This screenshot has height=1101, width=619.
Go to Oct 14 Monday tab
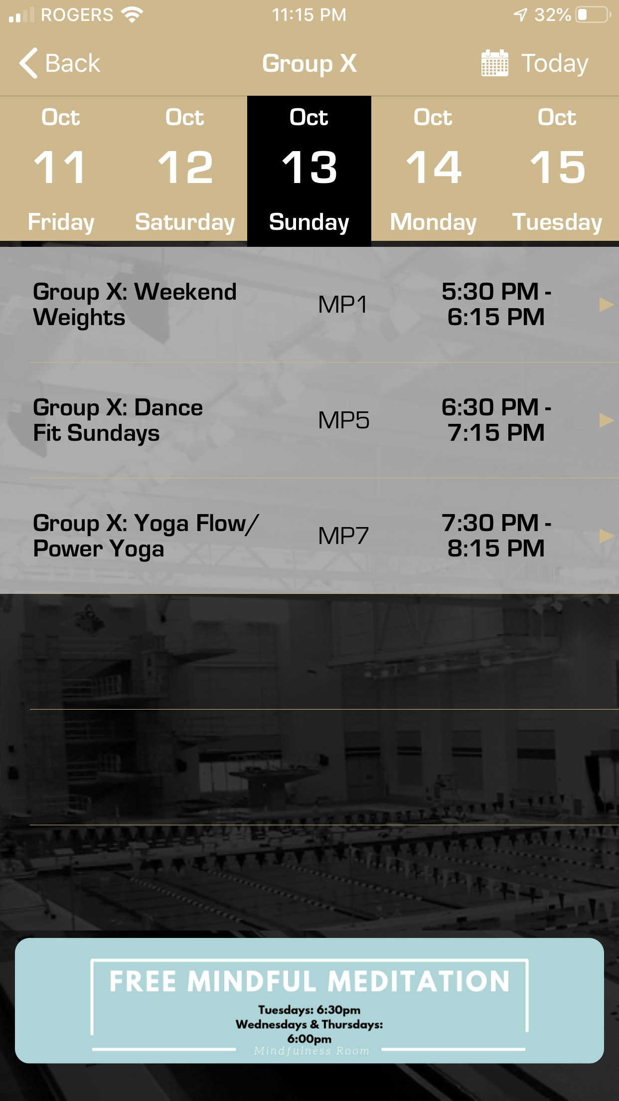pos(433,170)
